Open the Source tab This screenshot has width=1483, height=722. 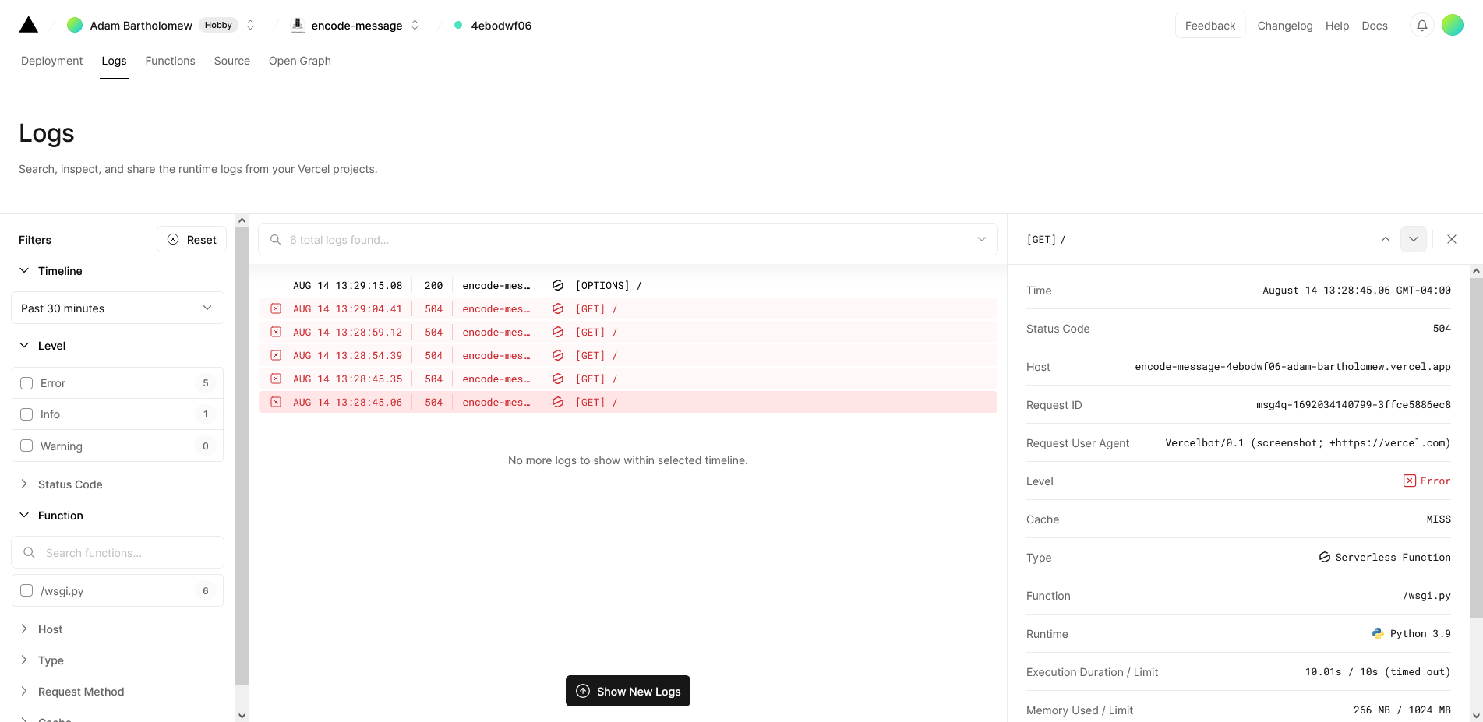coord(231,61)
